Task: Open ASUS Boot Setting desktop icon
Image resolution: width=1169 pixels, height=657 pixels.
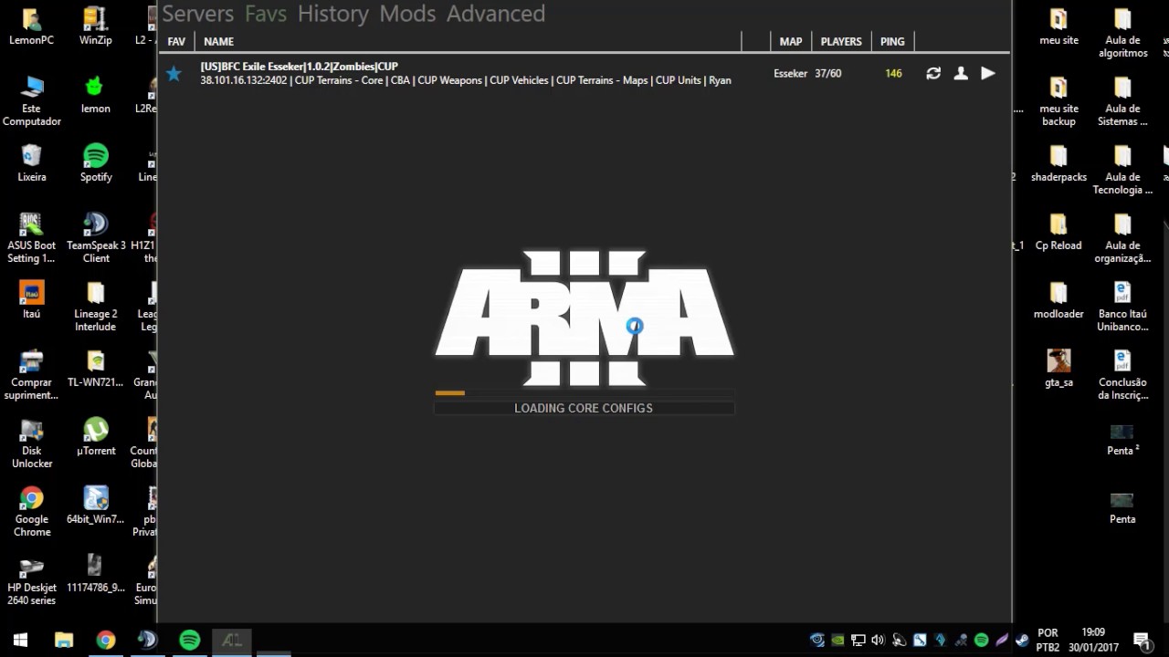Action: pos(32,238)
